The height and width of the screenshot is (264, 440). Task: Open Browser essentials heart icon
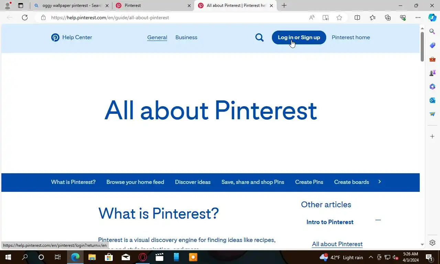click(403, 18)
